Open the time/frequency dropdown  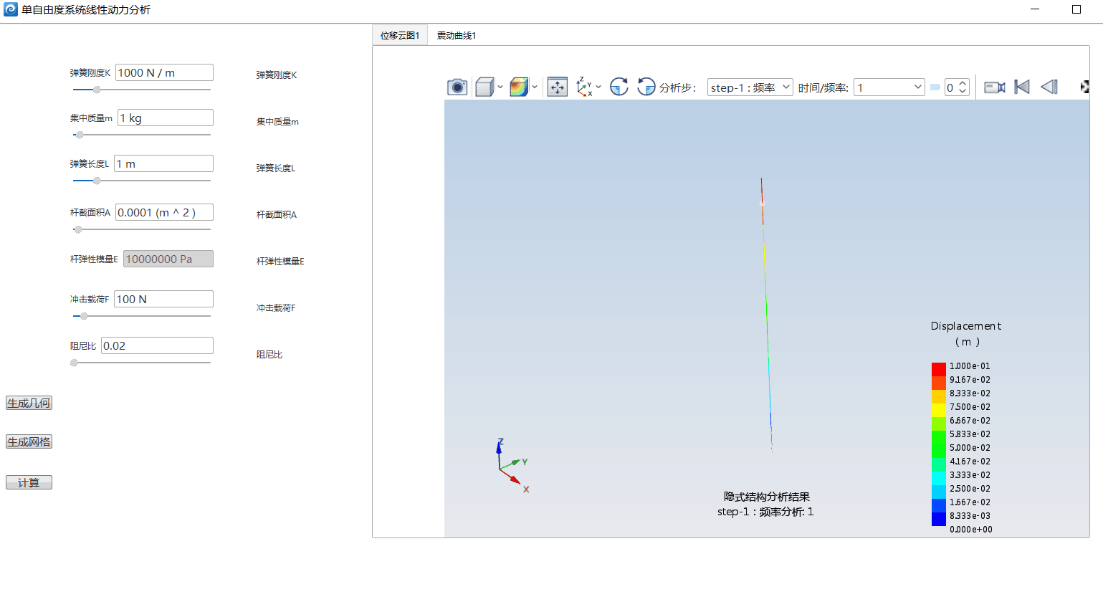point(889,87)
